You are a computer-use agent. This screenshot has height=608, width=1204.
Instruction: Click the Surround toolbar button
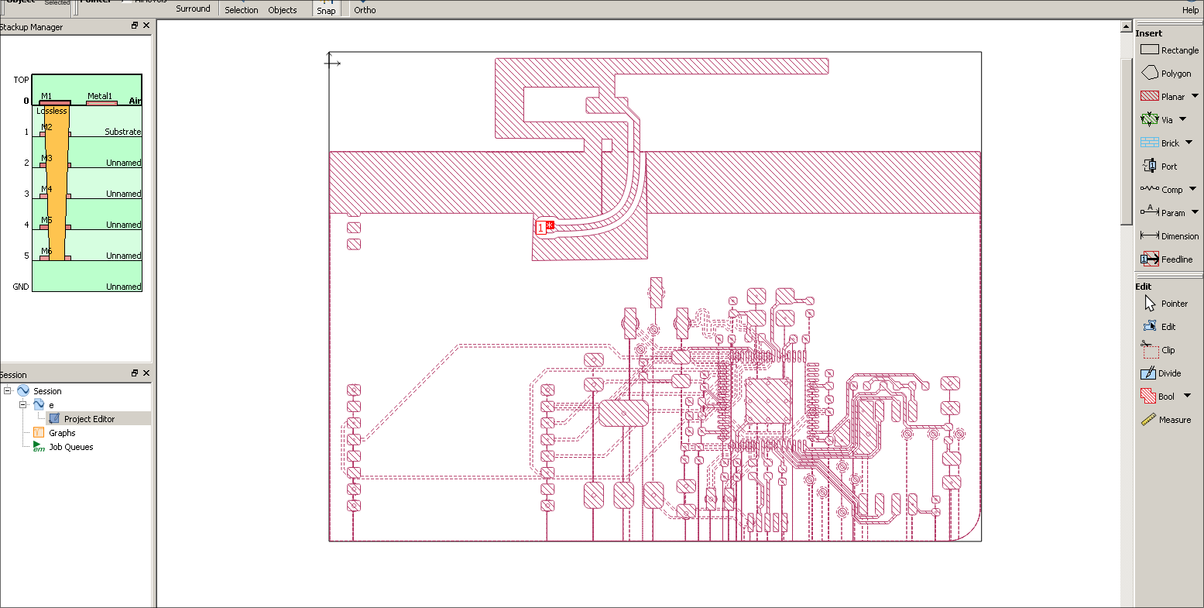[193, 9]
